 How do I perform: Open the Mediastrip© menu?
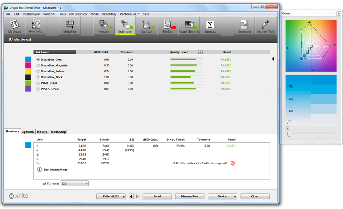click(31, 14)
